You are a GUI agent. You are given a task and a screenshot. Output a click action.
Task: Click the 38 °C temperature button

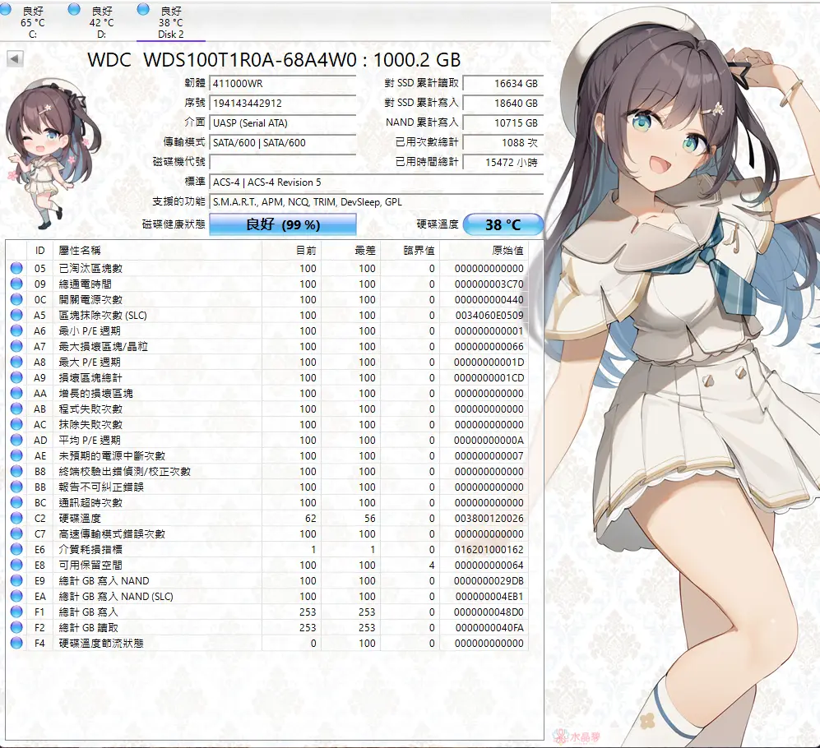tap(503, 224)
